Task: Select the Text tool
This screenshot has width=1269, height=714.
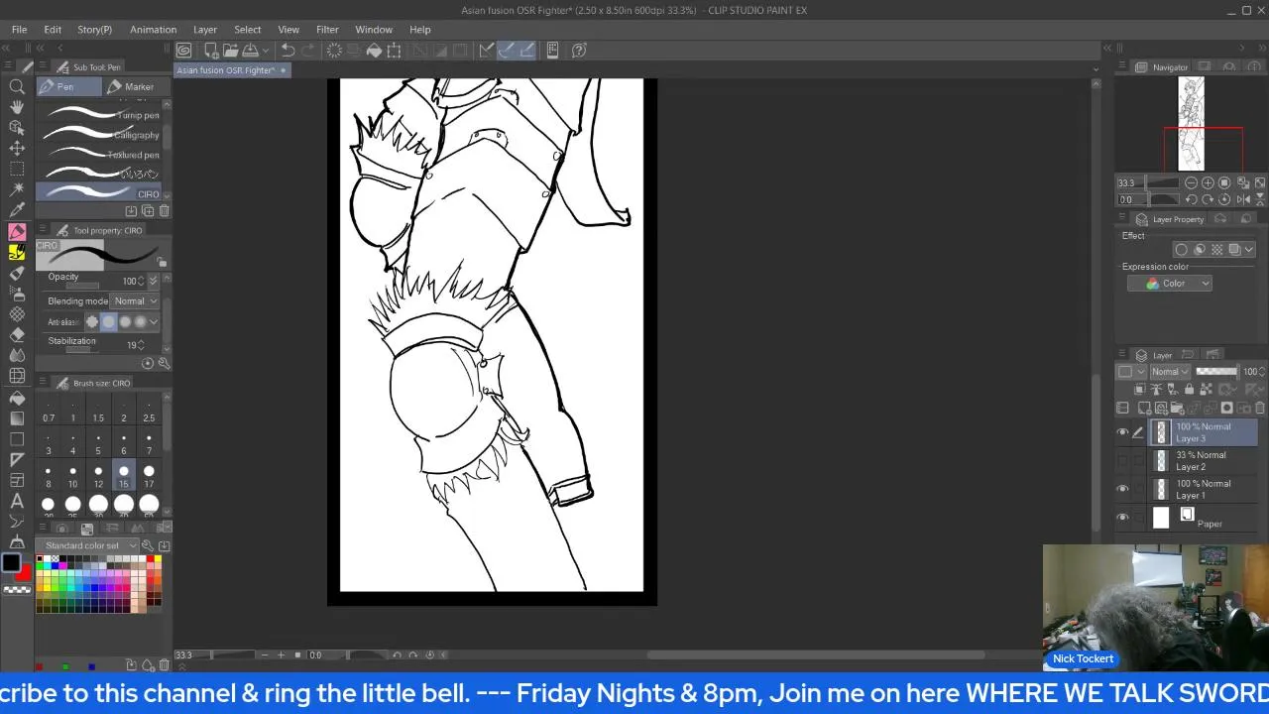Action: point(17,502)
